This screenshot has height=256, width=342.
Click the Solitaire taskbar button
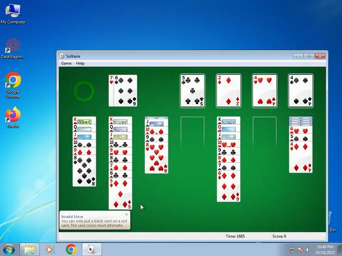click(92, 249)
